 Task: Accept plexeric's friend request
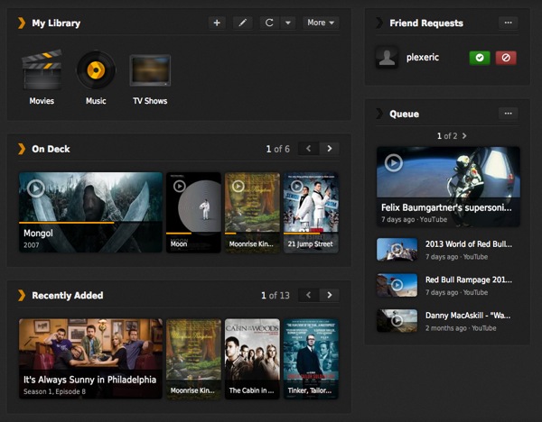(480, 58)
